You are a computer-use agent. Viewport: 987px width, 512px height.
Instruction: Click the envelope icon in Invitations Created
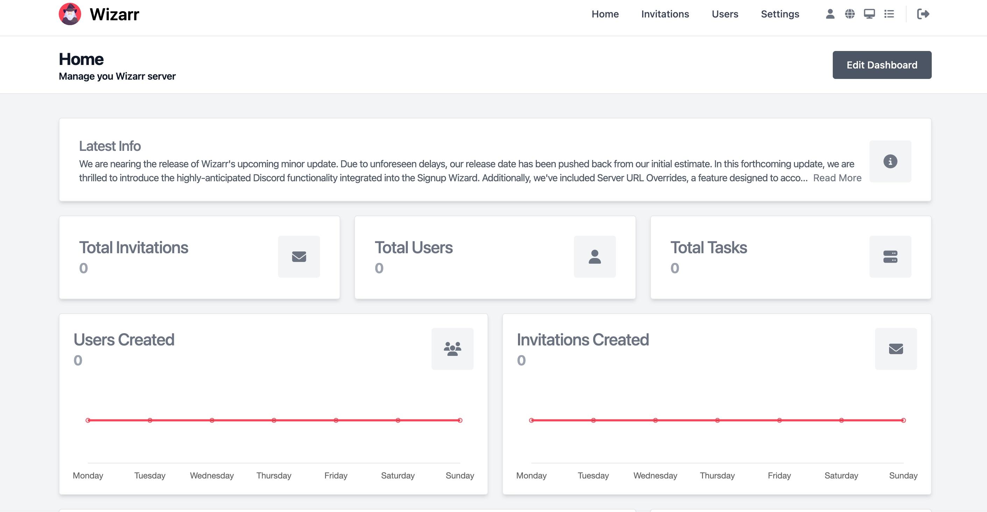pyautogui.click(x=896, y=349)
